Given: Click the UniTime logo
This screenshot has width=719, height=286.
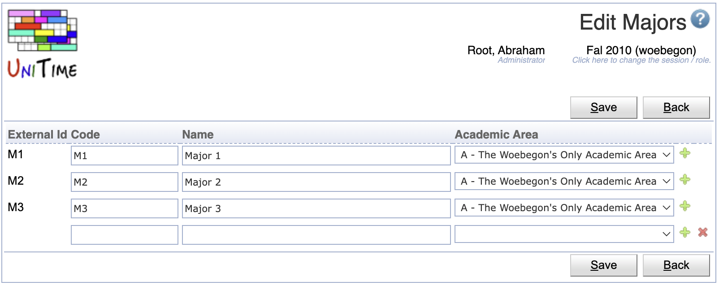Looking at the screenshot, I should (x=43, y=44).
